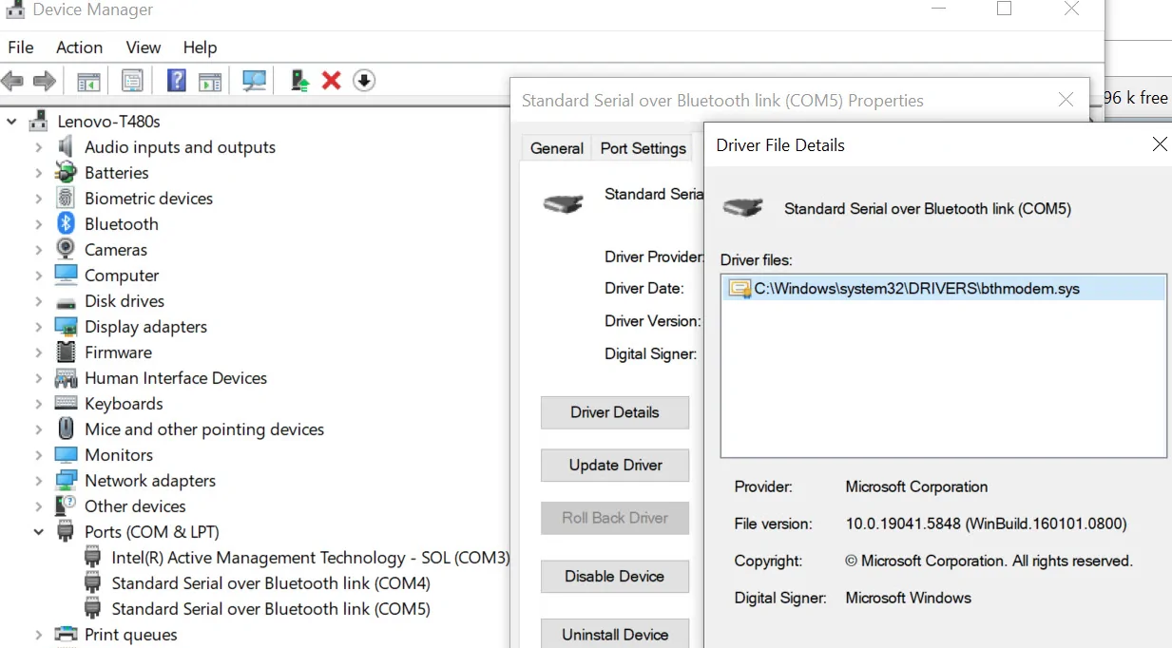The height and width of the screenshot is (648, 1172).
Task: Switch to the Port Settings tab
Action: click(x=643, y=148)
